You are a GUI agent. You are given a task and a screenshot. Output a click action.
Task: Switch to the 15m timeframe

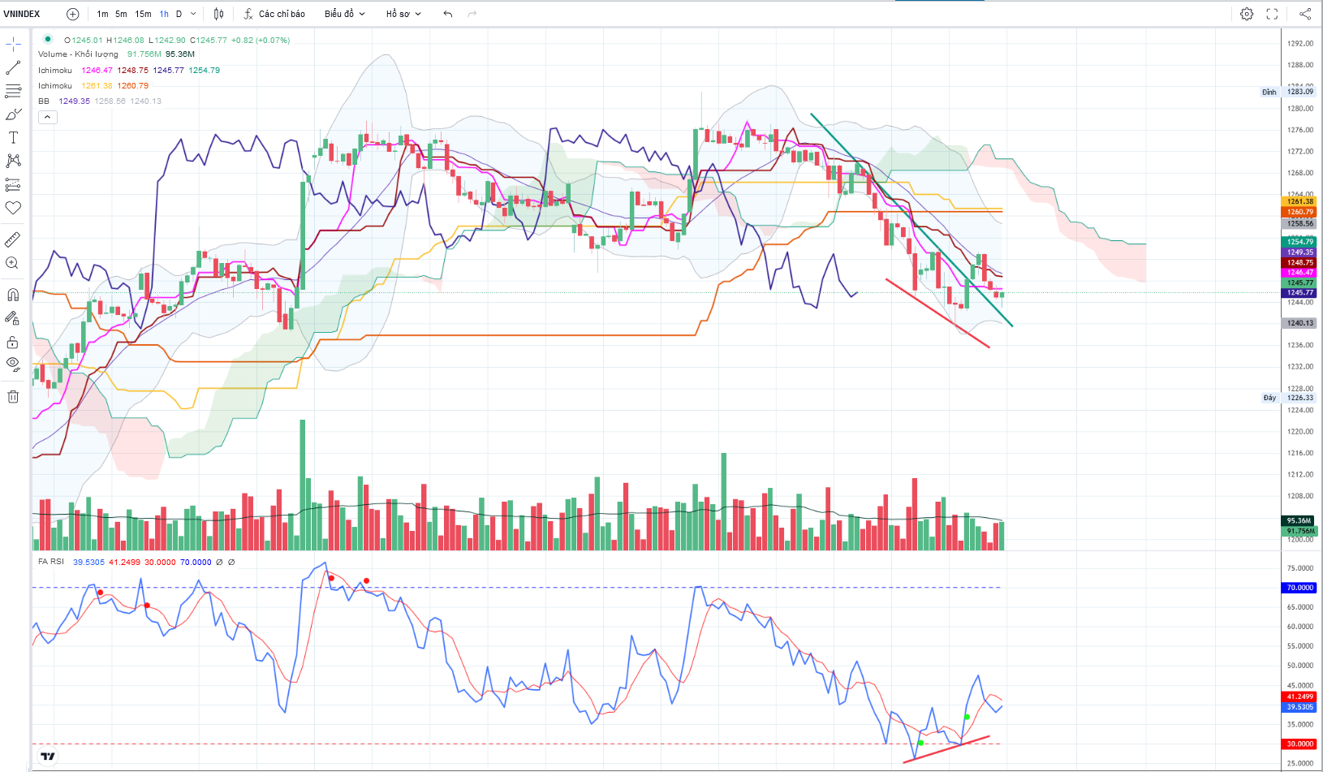tap(143, 14)
